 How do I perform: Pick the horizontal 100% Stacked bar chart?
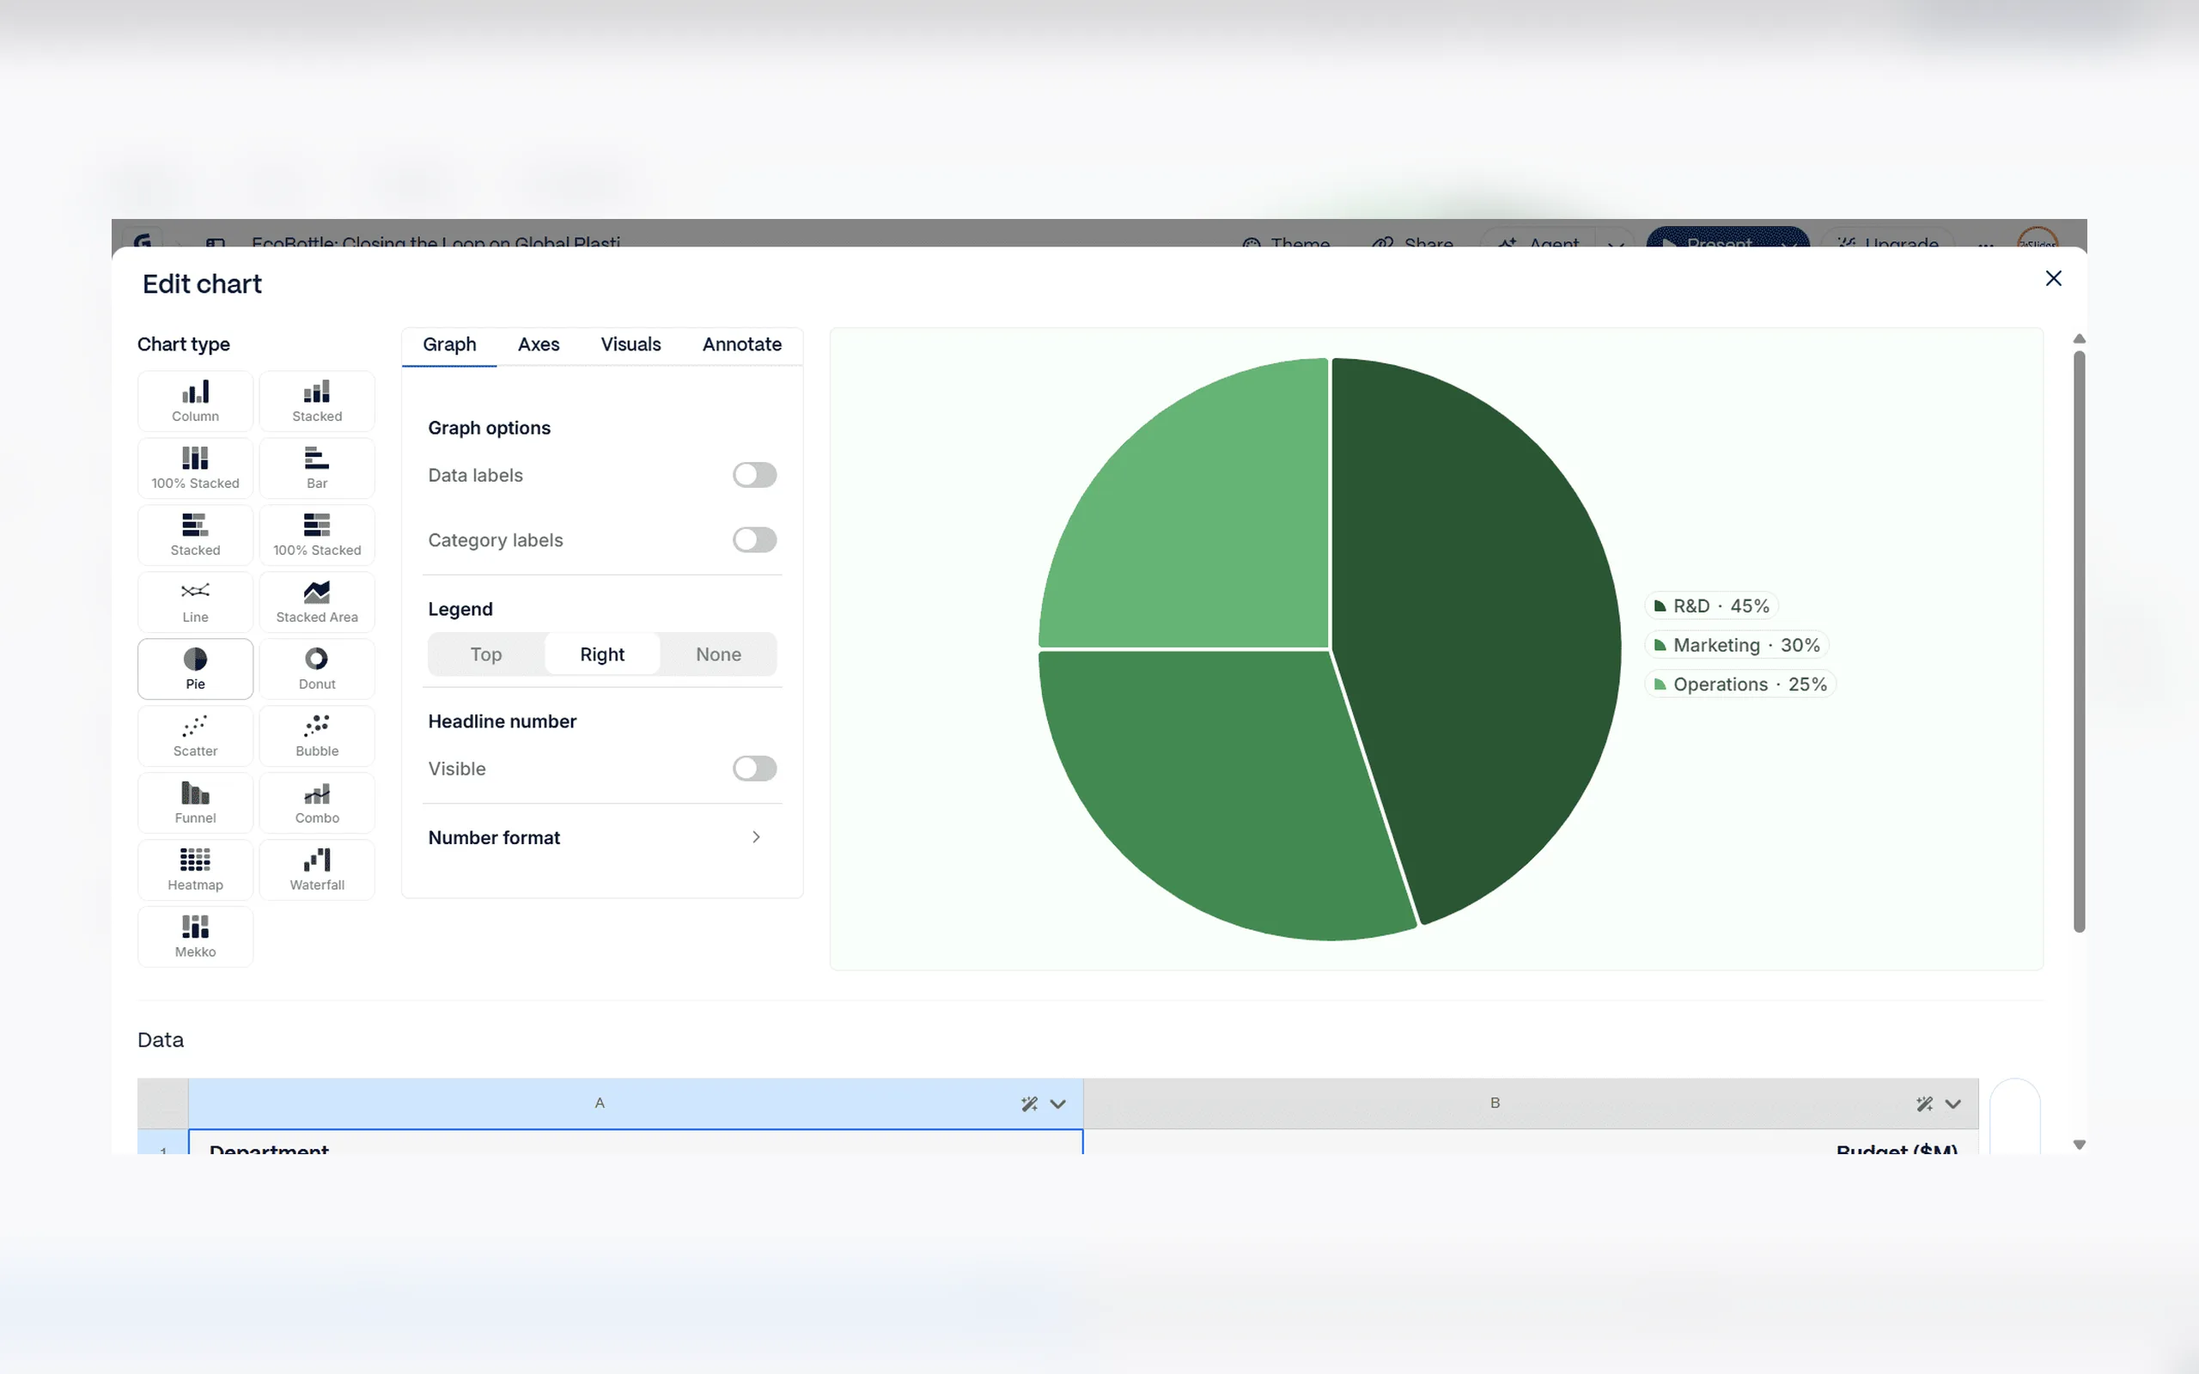[317, 535]
